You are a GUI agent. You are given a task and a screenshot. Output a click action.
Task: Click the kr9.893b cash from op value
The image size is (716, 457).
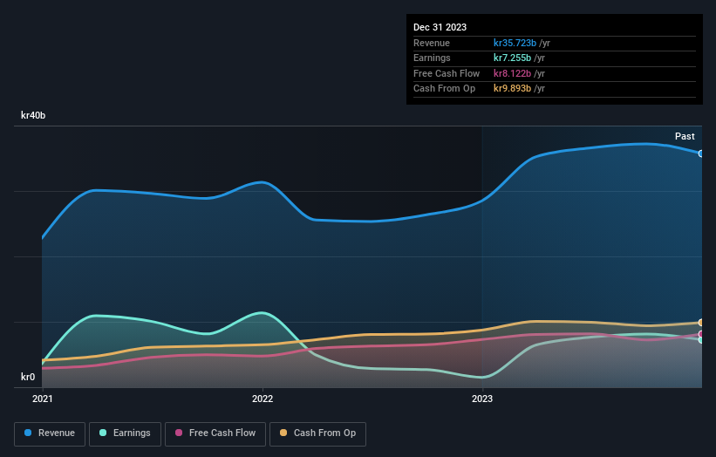coord(512,89)
